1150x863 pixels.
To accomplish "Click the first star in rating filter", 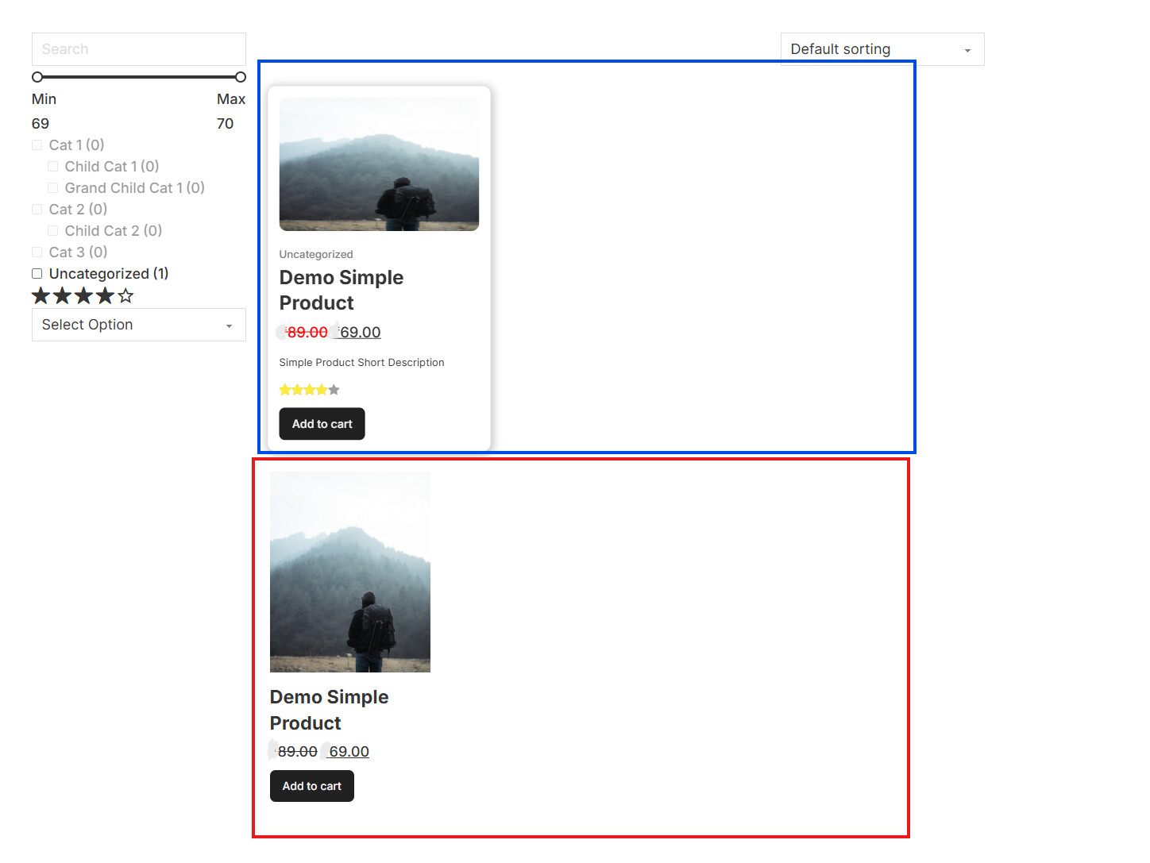I will [x=41, y=296].
